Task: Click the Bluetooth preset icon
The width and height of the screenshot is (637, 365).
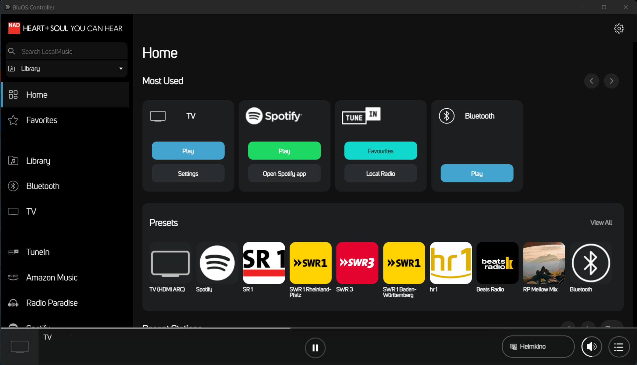Action: (591, 263)
